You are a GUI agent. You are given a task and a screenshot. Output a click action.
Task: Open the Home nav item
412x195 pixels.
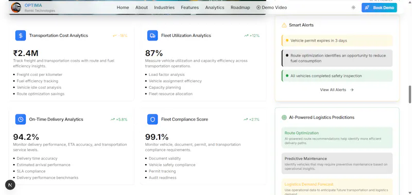click(123, 8)
